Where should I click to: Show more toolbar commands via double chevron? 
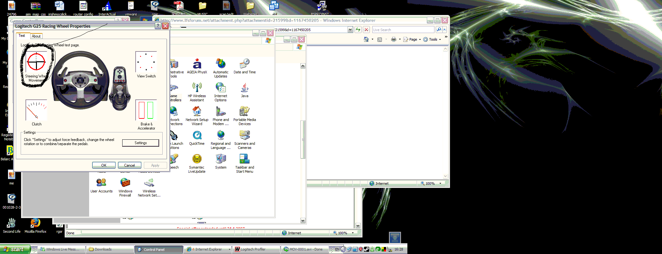coord(446,37)
